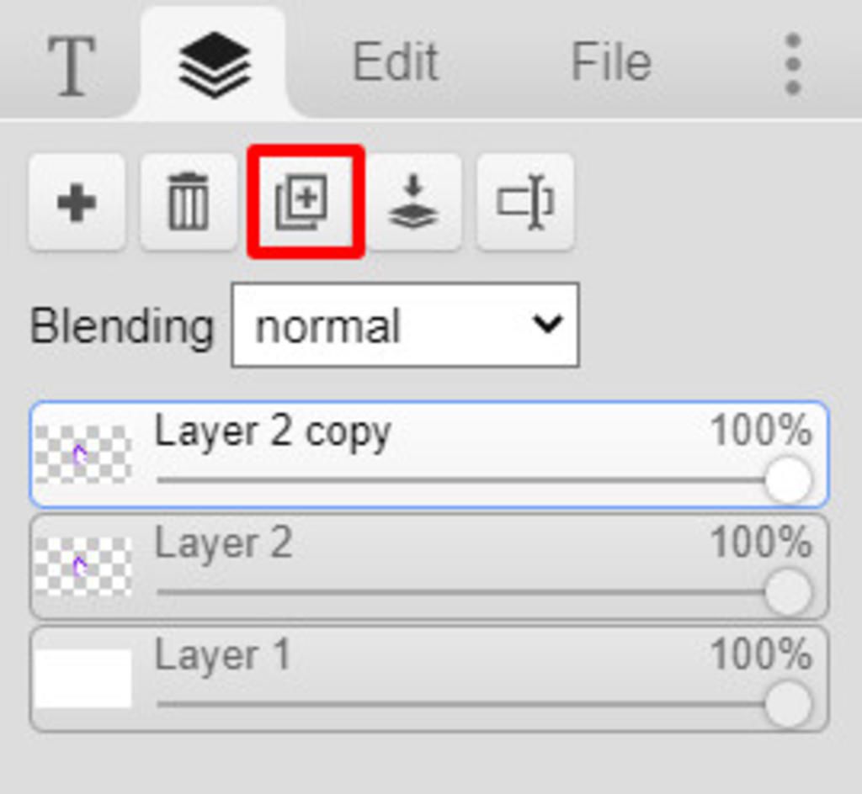
Task: Delete layer using the trash icon
Action: click(x=189, y=203)
